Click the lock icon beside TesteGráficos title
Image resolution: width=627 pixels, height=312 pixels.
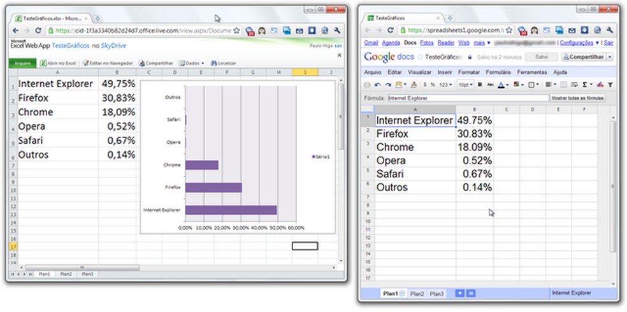[x=470, y=57]
